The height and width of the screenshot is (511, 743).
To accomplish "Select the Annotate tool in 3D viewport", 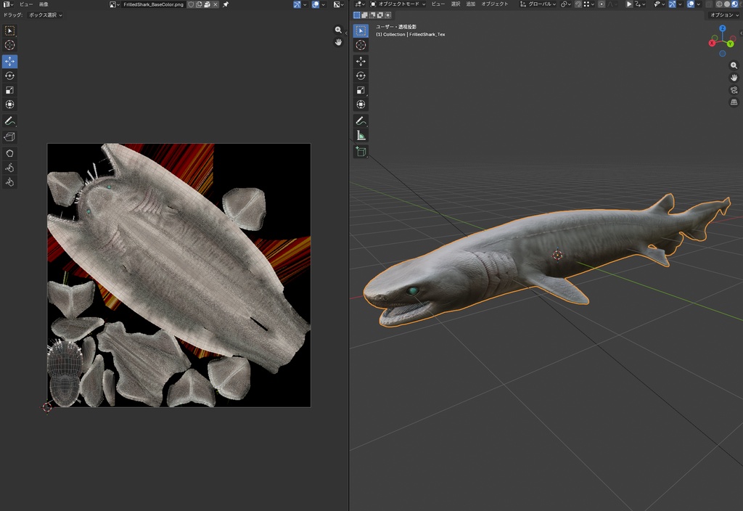I will coord(361,121).
